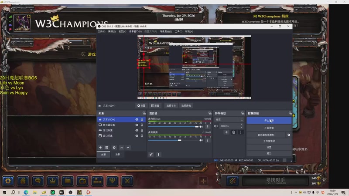Hide the 文本 (GDI+) source with eye icon

[137, 119]
